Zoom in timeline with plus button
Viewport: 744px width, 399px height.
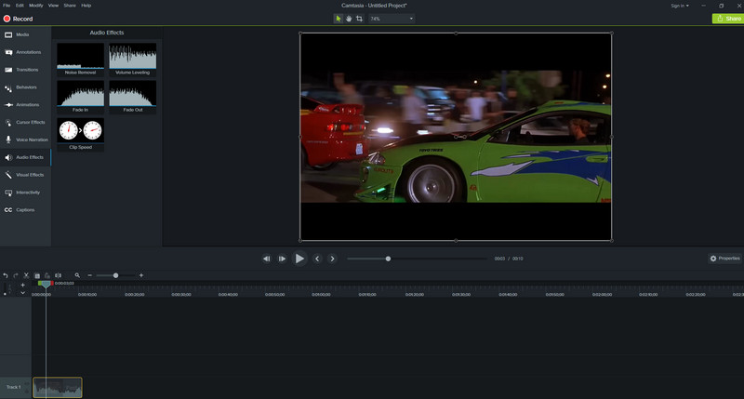pyautogui.click(x=141, y=275)
